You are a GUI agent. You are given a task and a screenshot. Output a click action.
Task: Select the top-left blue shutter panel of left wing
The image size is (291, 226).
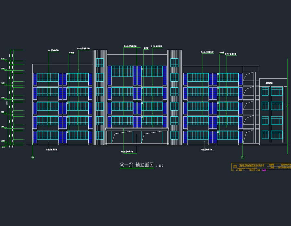[x=35, y=79]
